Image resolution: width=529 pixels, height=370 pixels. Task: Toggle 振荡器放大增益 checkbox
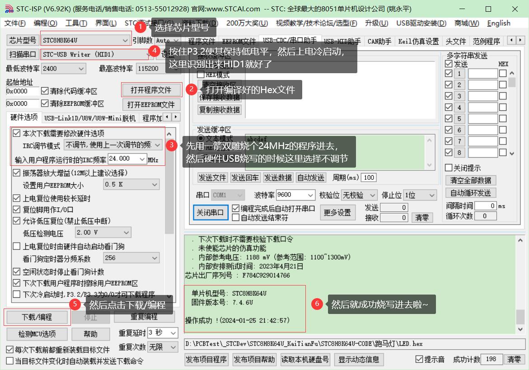click(16, 173)
